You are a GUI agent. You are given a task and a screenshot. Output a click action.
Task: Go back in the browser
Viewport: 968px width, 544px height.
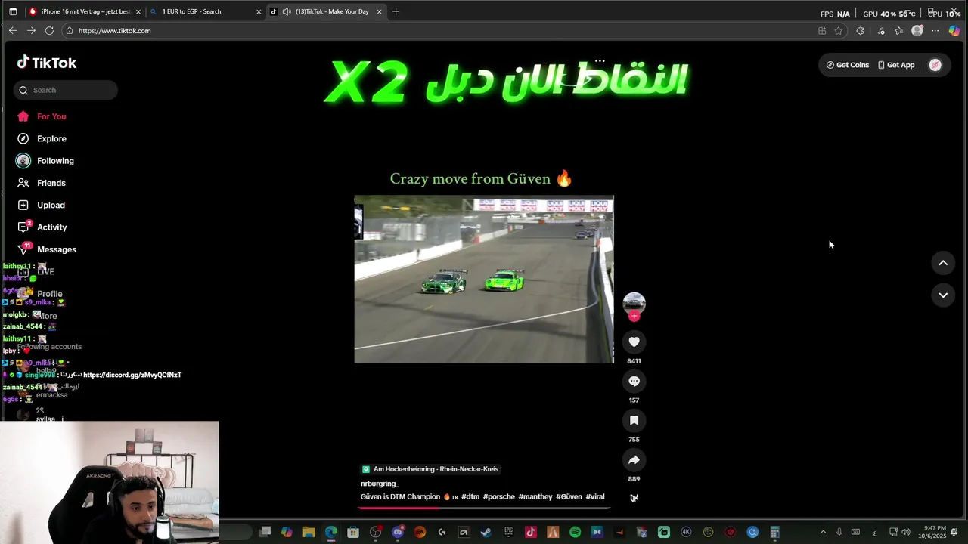pyautogui.click(x=13, y=31)
